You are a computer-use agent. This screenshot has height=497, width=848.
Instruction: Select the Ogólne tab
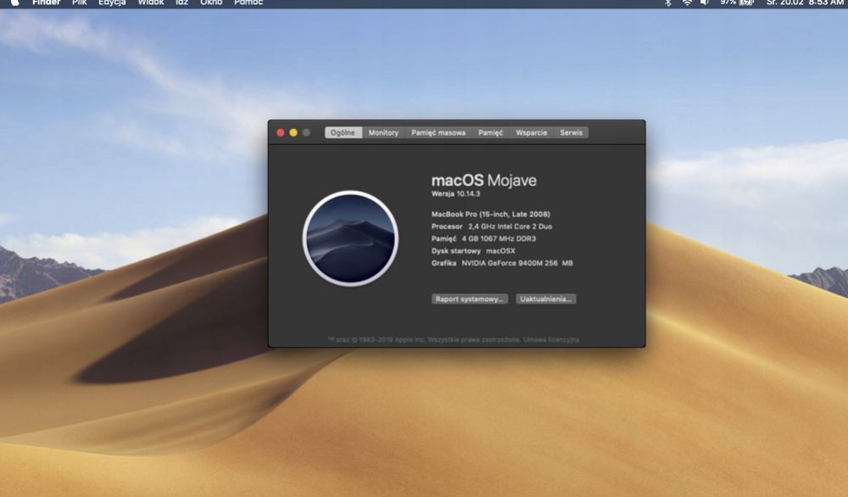click(343, 132)
